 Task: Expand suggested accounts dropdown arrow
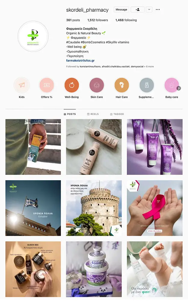point(149,9)
